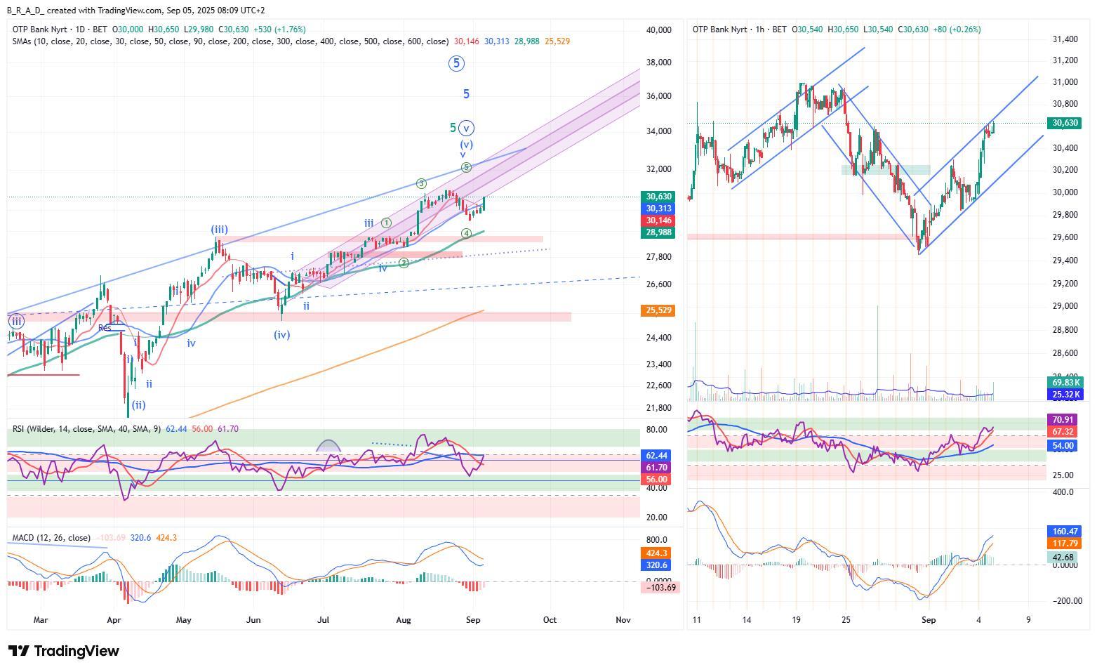This screenshot has width=1097, height=672.
Task: Click the 'Oct' label on the time axis
Action: click(x=550, y=620)
